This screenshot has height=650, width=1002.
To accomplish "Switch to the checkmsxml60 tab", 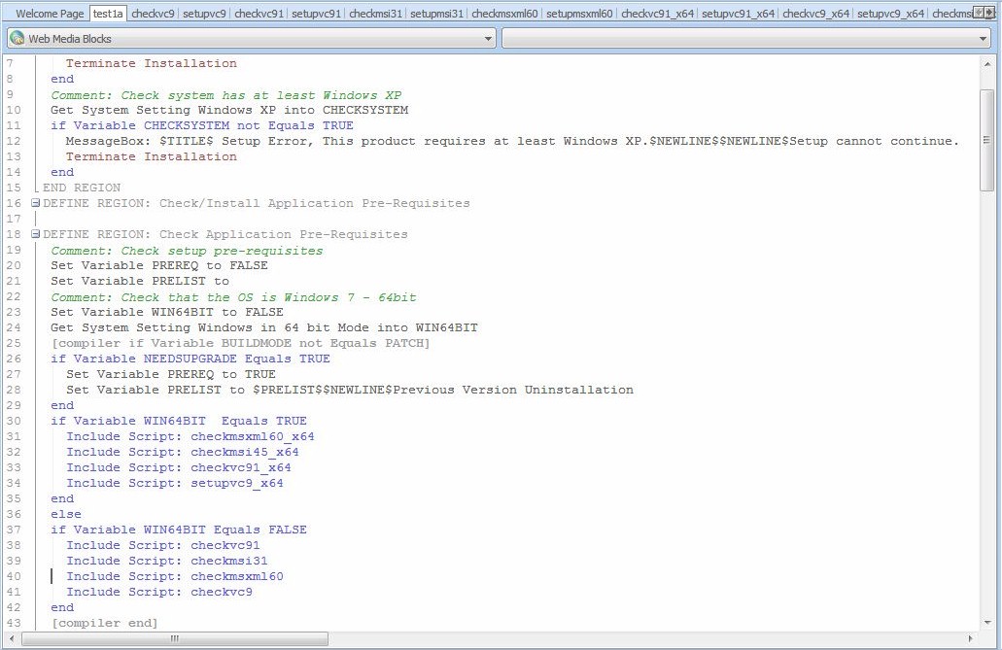I will [x=504, y=14].
